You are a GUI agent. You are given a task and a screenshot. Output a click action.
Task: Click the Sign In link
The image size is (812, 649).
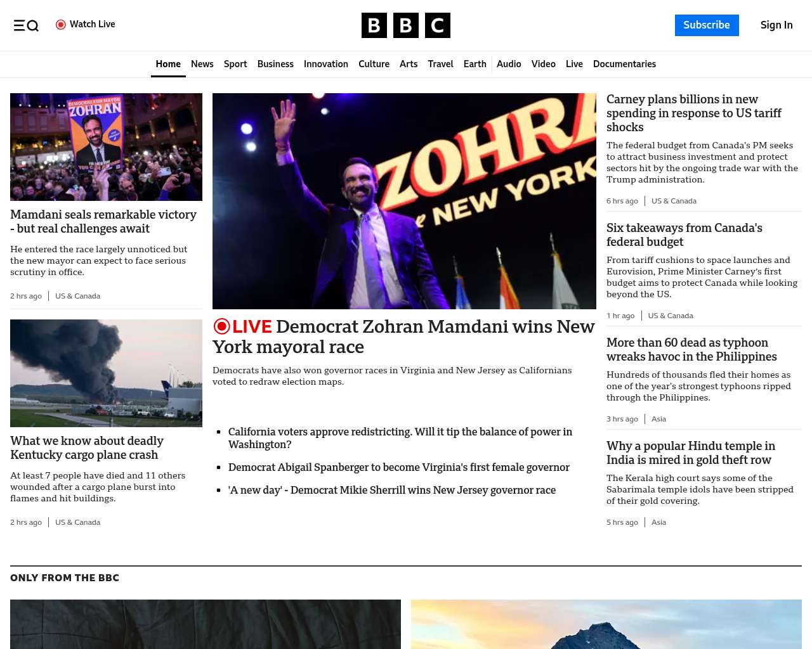pos(776,25)
